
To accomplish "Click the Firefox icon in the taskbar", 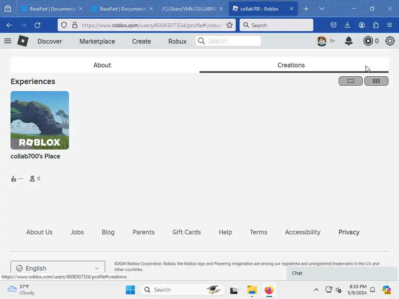I will coord(269,290).
